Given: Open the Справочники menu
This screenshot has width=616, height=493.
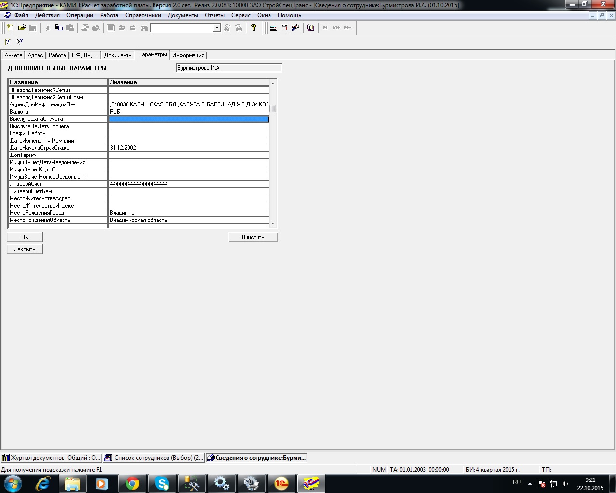Looking at the screenshot, I should point(143,15).
